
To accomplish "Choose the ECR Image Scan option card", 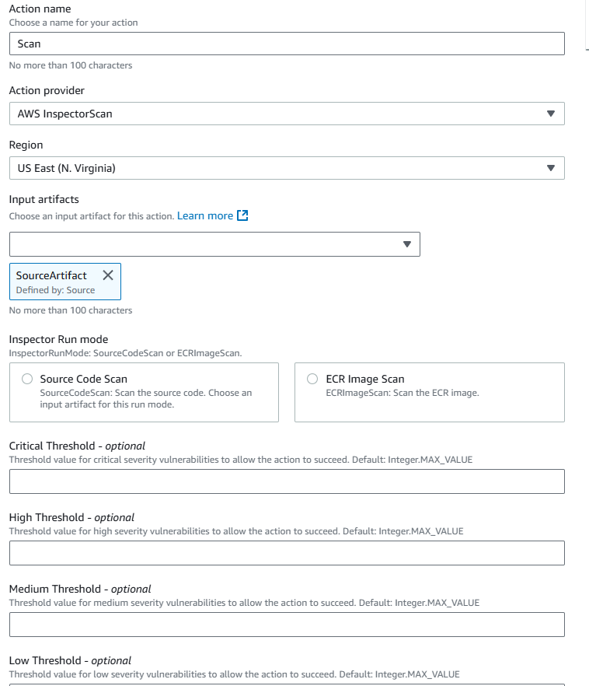I will (x=429, y=392).
